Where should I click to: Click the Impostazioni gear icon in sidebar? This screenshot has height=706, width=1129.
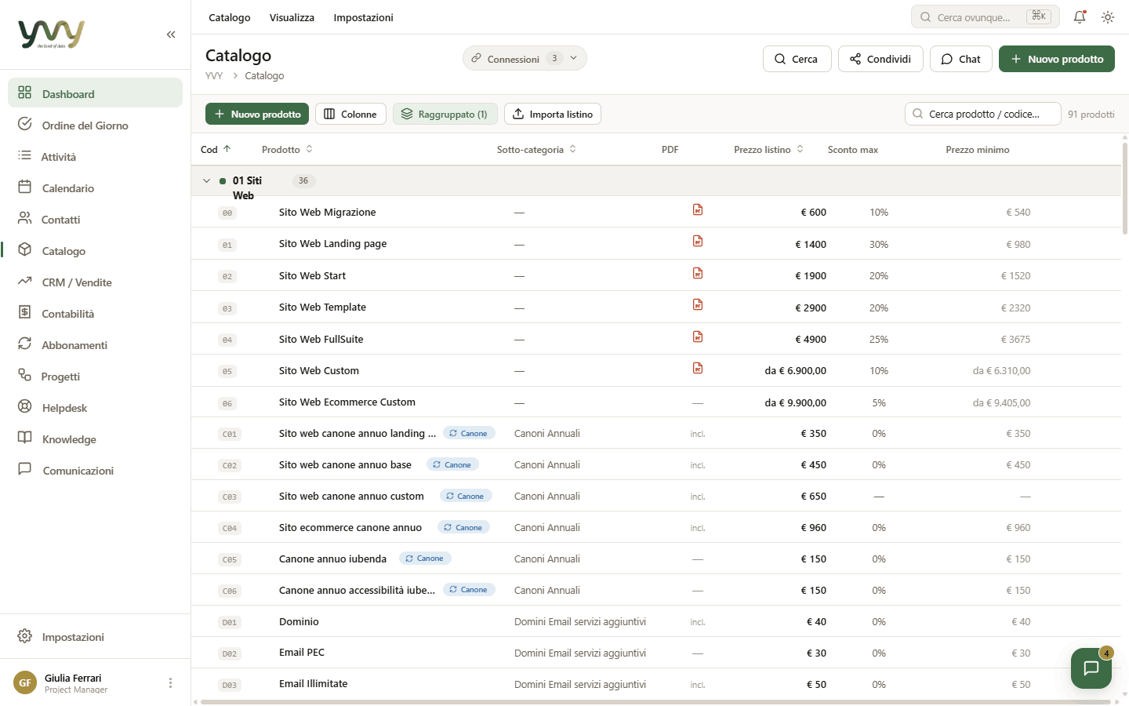coord(25,635)
